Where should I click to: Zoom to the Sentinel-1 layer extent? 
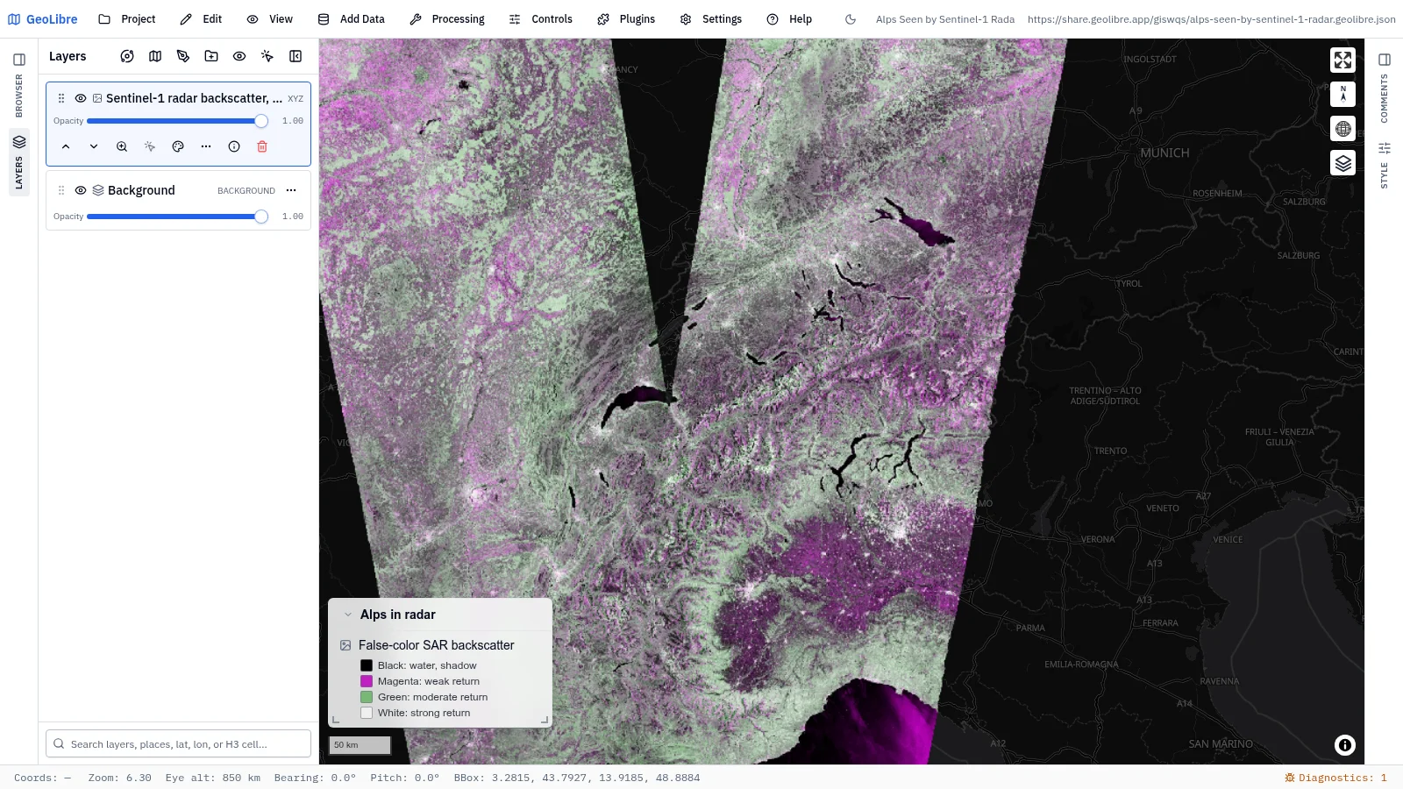pyautogui.click(x=122, y=146)
